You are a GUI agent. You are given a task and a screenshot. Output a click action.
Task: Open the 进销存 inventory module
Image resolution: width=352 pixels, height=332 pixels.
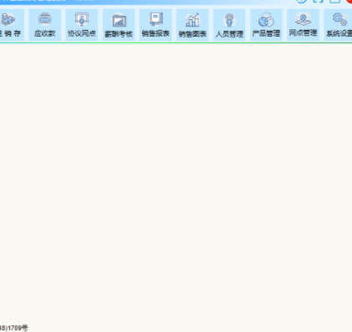11,25
